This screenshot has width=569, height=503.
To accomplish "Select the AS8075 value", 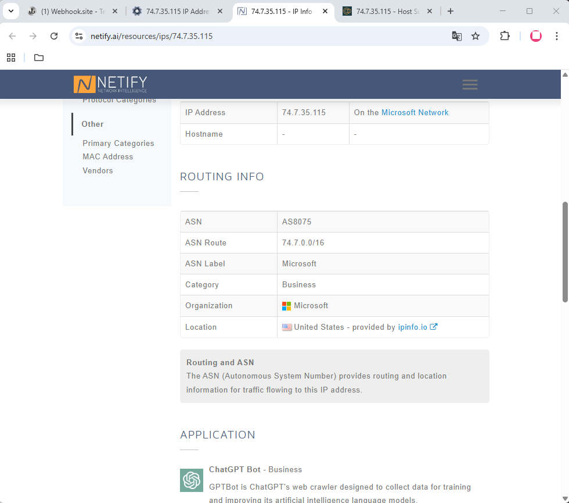I will click(297, 222).
